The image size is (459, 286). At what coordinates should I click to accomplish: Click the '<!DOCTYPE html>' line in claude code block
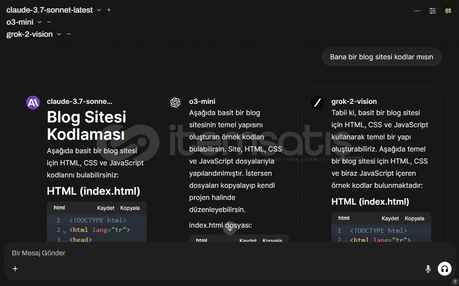(98, 220)
